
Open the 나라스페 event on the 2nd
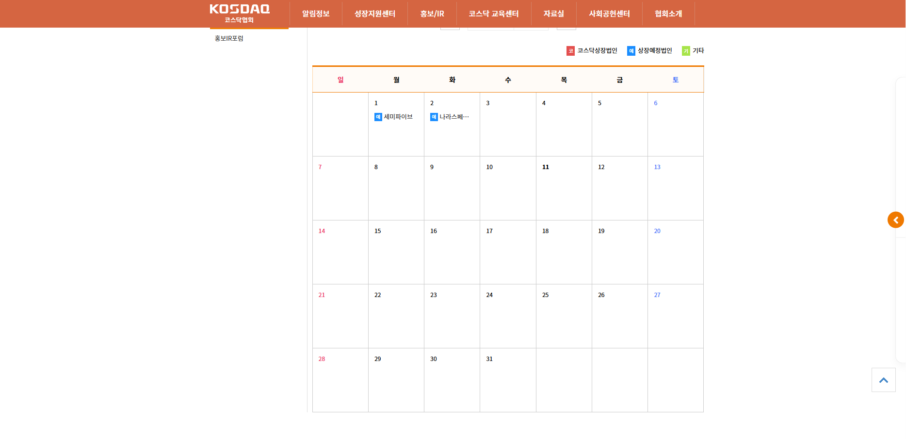click(x=454, y=117)
